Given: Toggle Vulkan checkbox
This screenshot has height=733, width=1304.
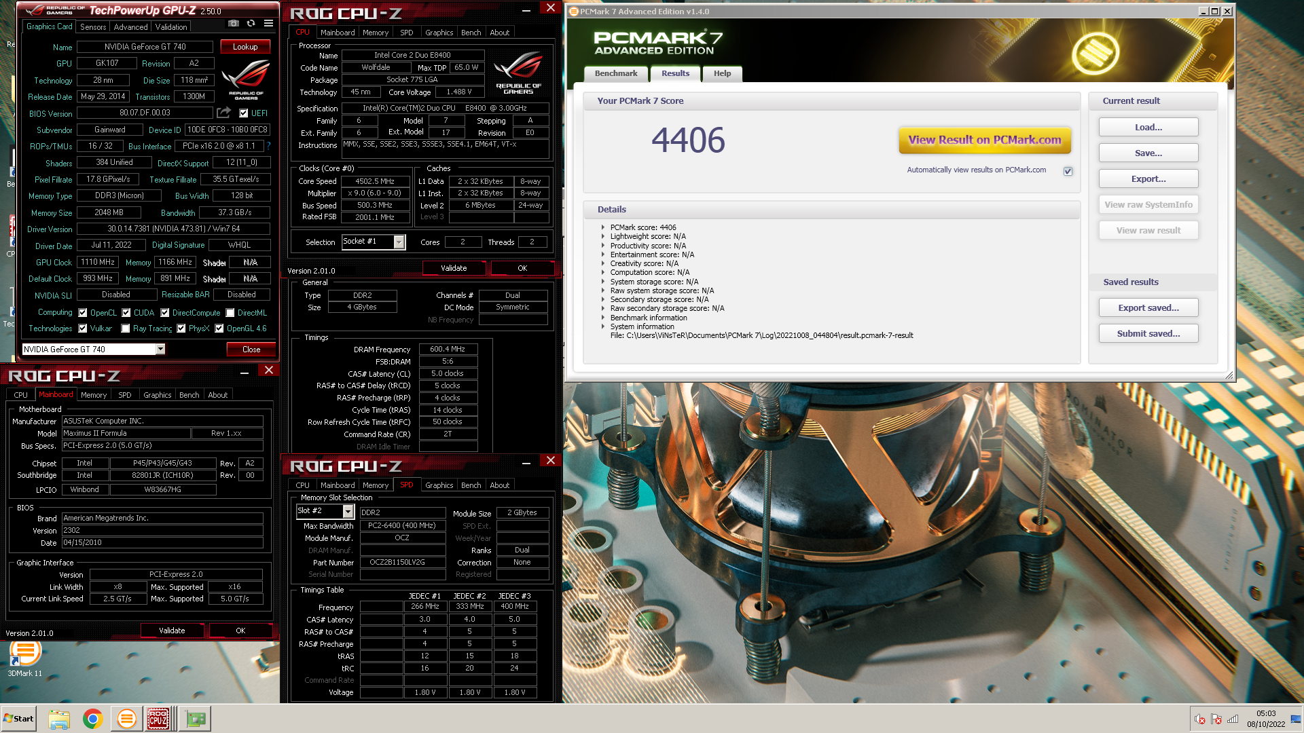Looking at the screenshot, I should pos(83,328).
